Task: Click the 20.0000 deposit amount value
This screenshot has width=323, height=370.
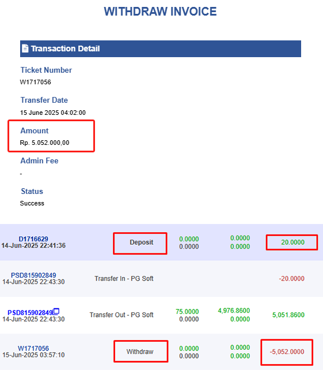Action: [292, 242]
